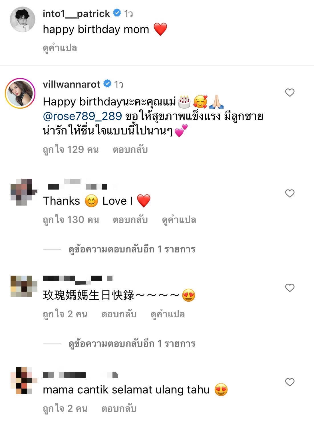Expand replies under the Chinese comment
Screen dimensions: 314x426
132,343
